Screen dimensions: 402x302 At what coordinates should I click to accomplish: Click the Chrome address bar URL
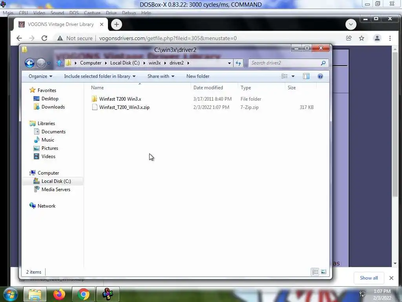coord(168,38)
